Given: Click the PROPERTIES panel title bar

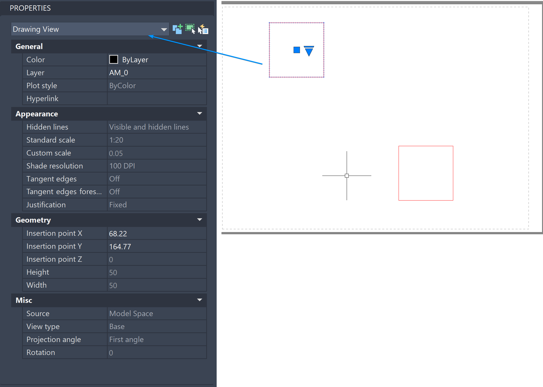Looking at the screenshot, I should 30,8.
